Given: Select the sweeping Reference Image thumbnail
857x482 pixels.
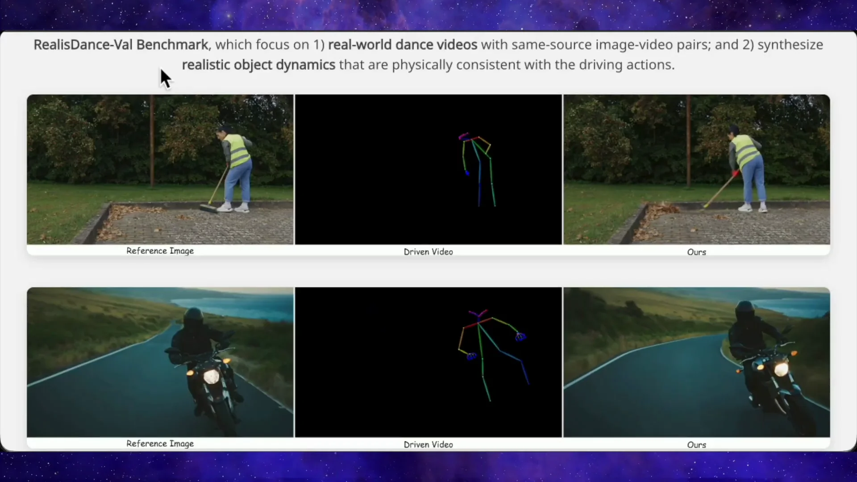Looking at the screenshot, I should [160, 170].
